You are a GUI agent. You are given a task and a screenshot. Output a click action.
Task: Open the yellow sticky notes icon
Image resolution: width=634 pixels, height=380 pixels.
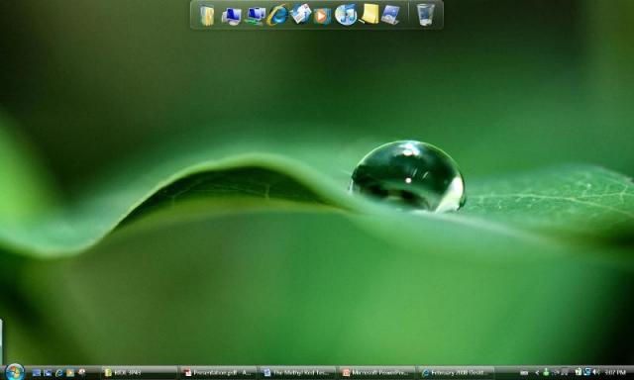point(370,14)
